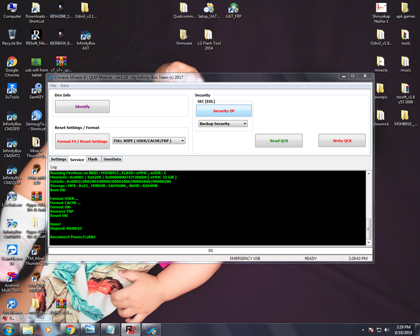This screenshot has width=420, height=336.
Task: Launch Android Multi Tool shortcut
Action: pyautogui.click(x=12, y=282)
